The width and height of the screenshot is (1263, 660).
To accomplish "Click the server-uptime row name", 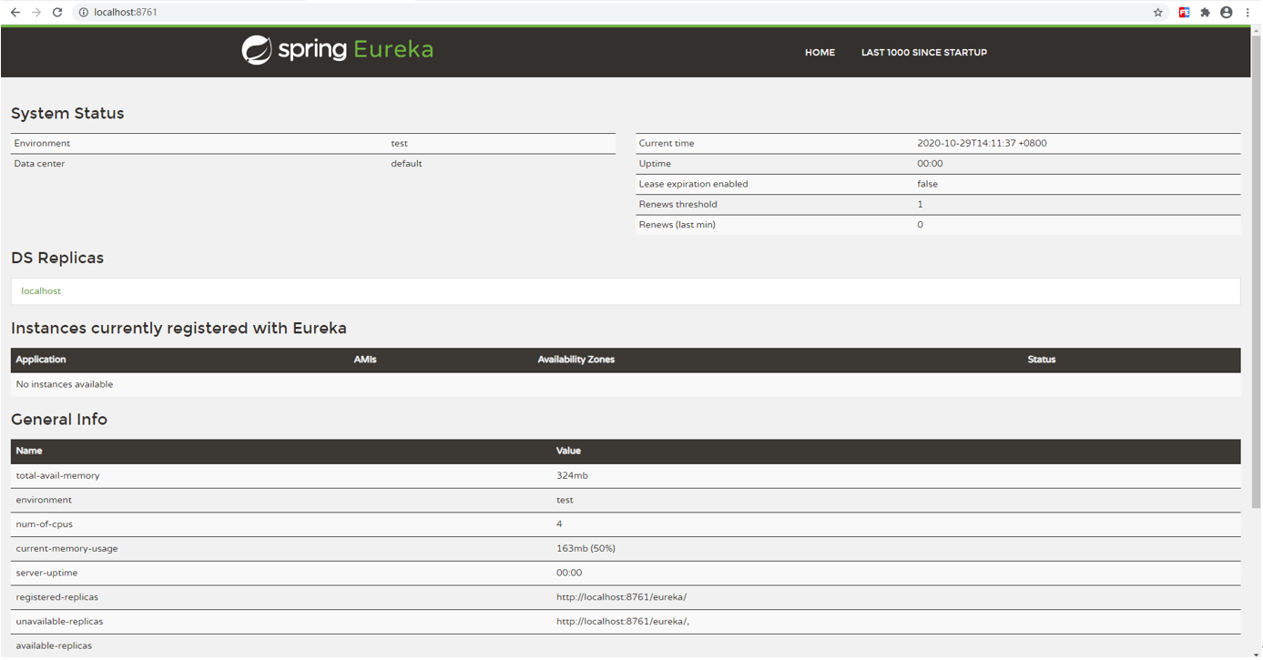I will click(x=46, y=574).
